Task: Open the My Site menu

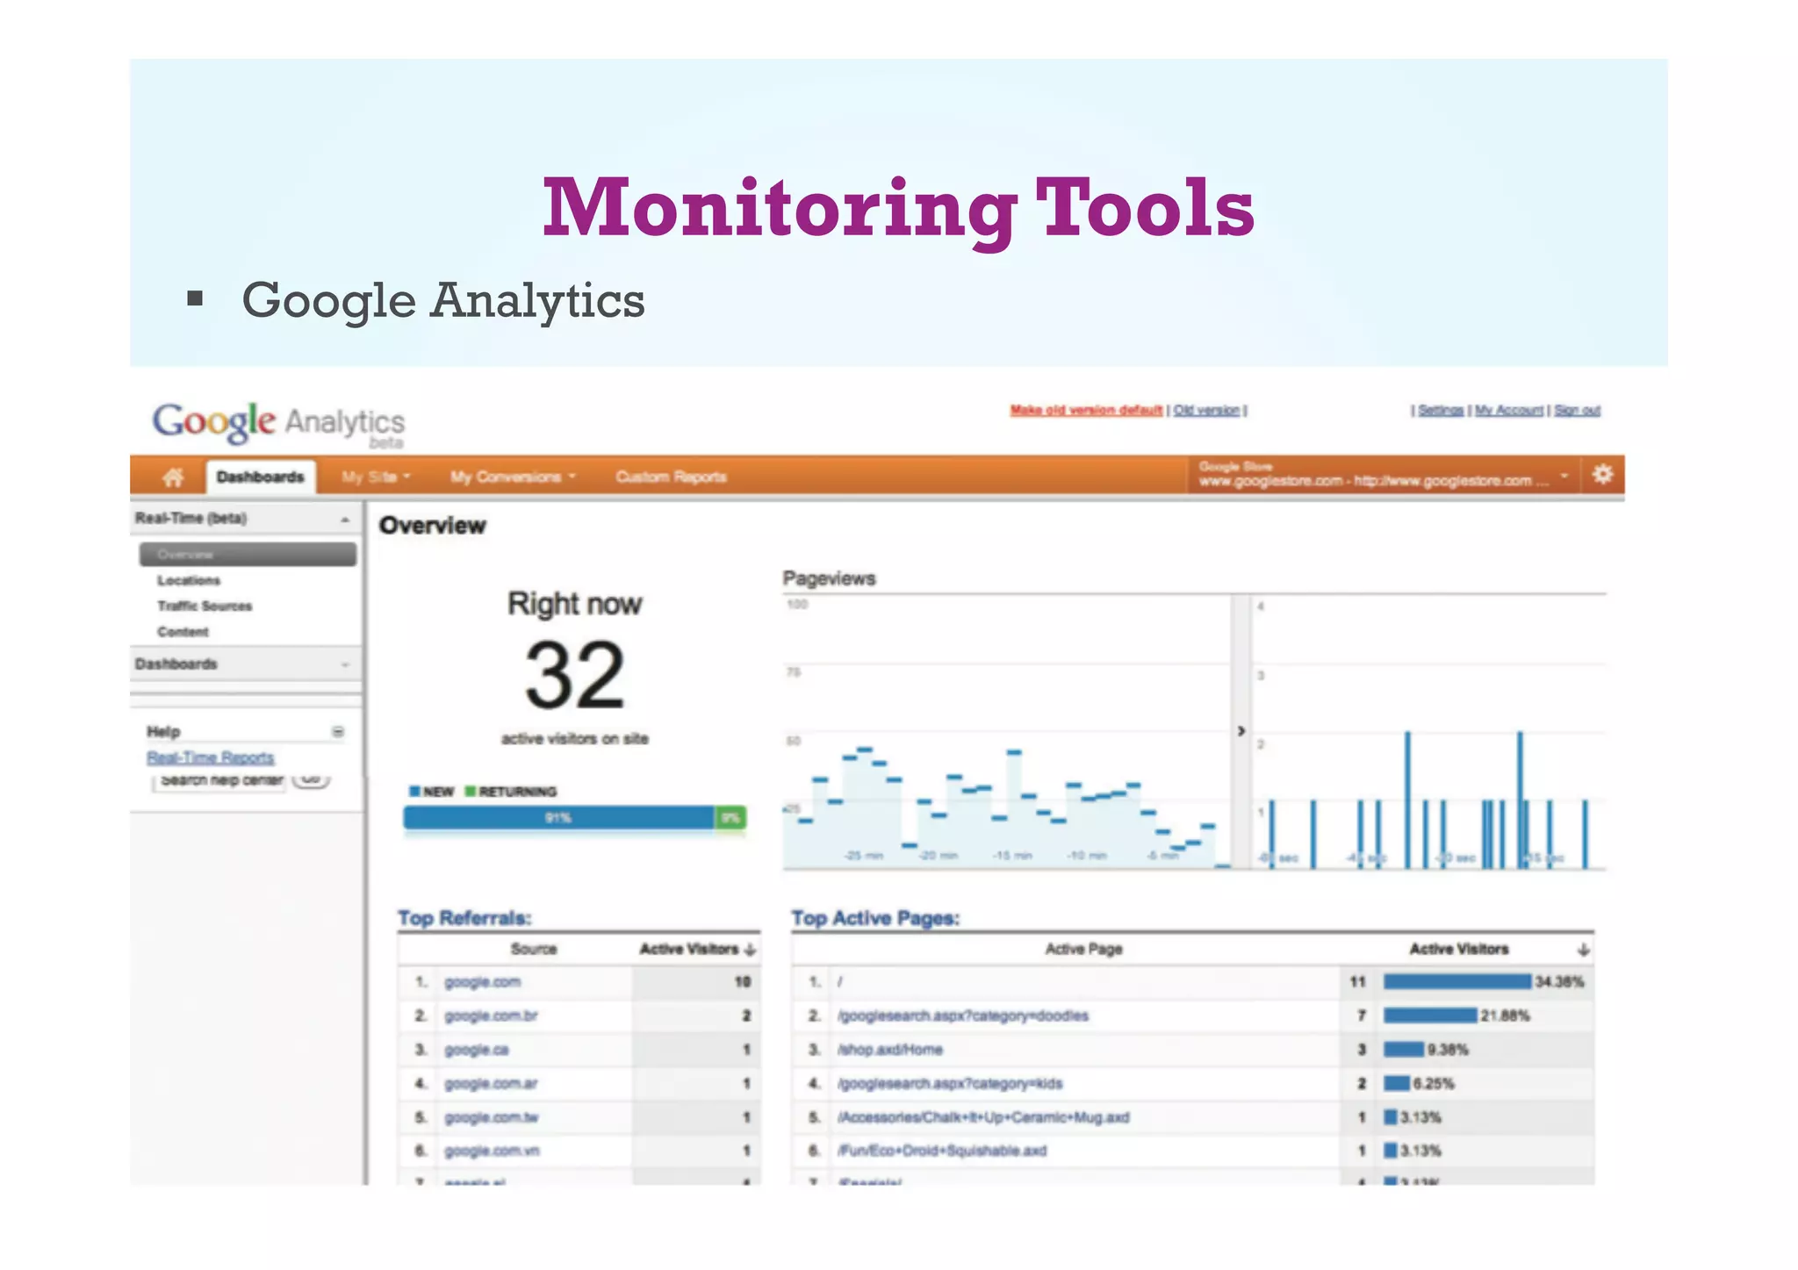Action: pyautogui.click(x=376, y=477)
